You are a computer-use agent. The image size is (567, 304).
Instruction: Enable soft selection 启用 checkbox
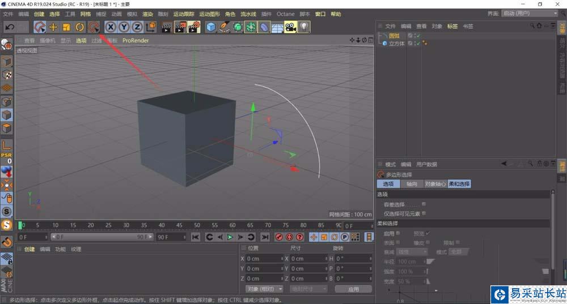coord(398,233)
